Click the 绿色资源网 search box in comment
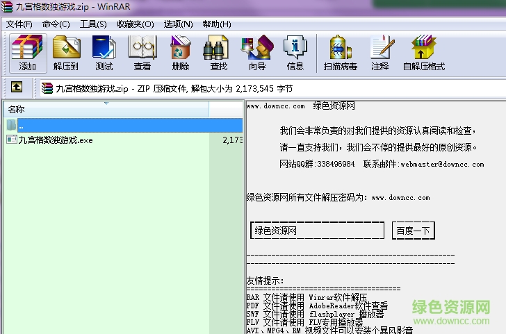 (317, 231)
